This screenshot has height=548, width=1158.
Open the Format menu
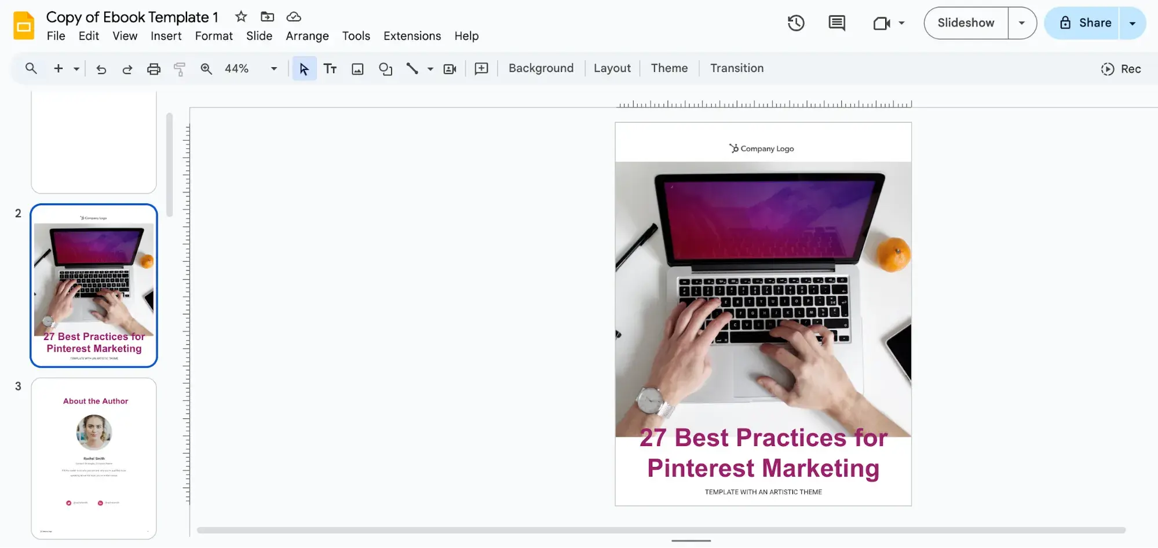point(214,36)
